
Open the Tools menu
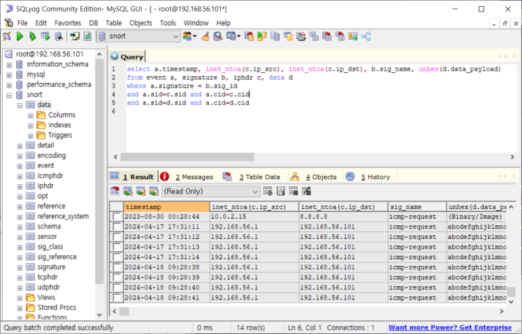tap(167, 23)
